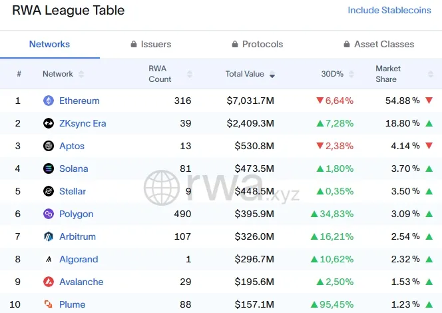Click the Avalanche network logo icon
The height and width of the screenshot is (313, 442).
pyautogui.click(x=49, y=282)
